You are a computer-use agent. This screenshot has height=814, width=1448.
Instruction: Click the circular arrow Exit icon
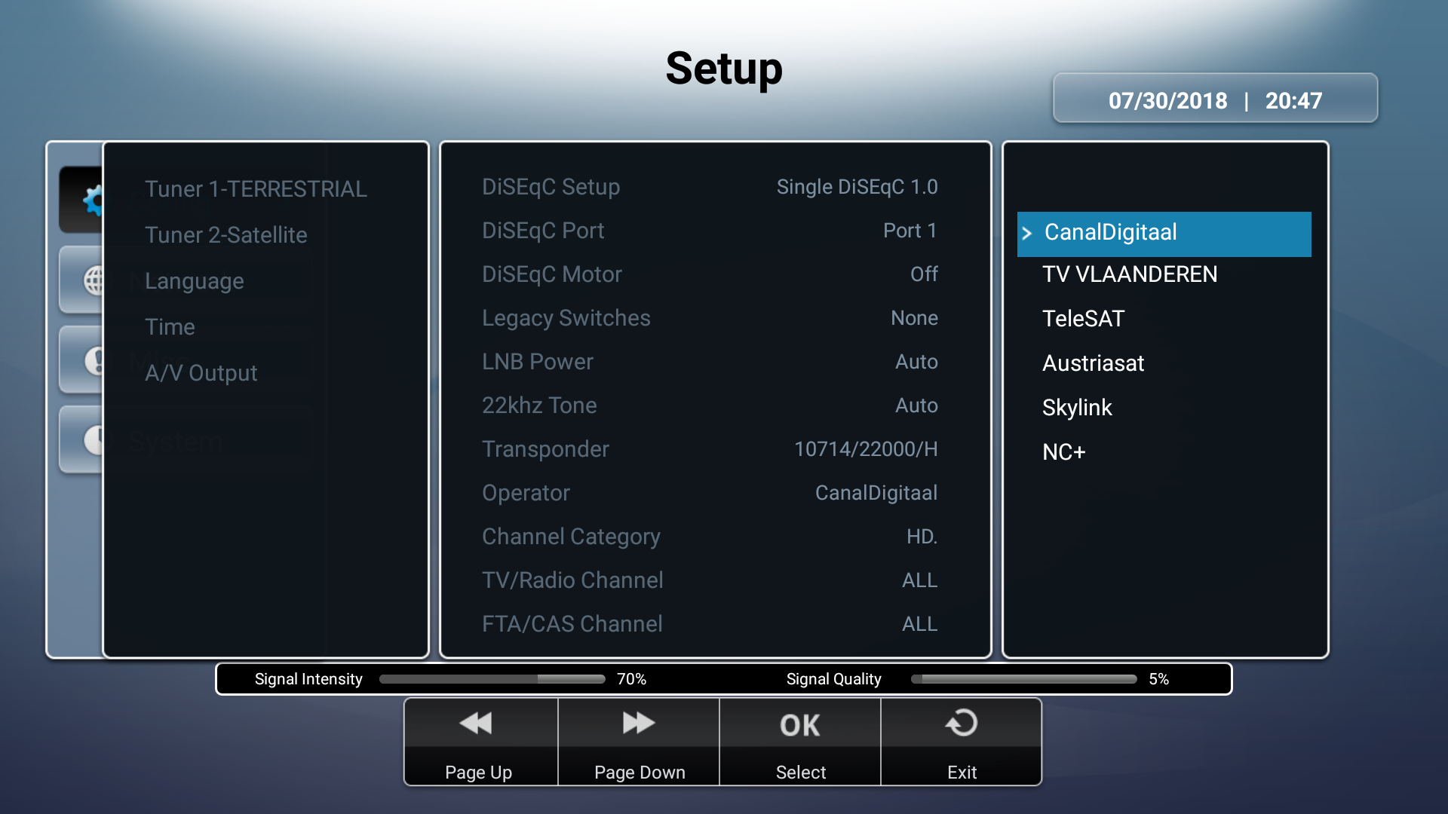click(961, 724)
